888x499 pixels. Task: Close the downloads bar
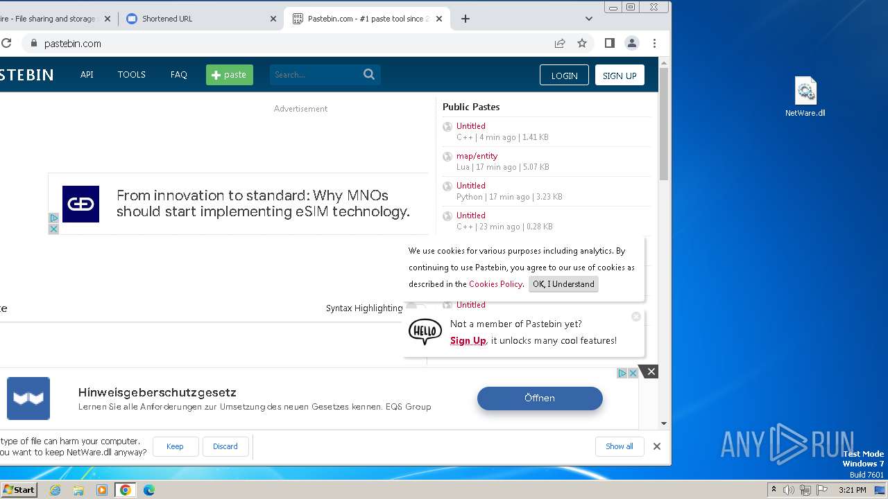(657, 446)
